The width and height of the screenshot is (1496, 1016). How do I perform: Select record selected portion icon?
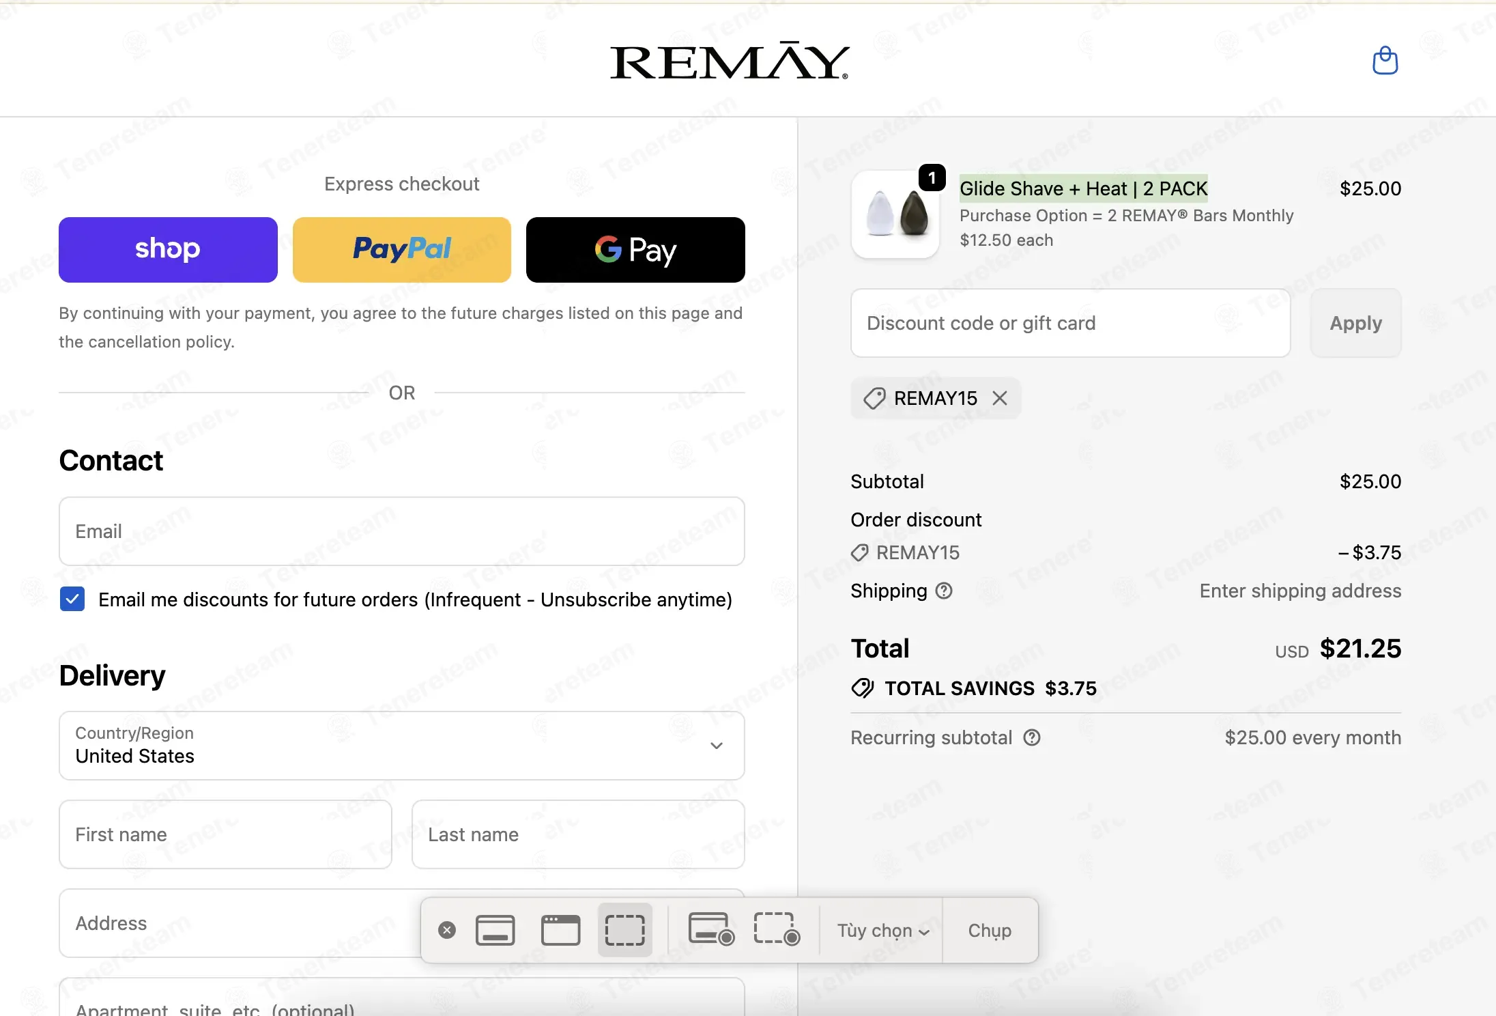point(777,930)
